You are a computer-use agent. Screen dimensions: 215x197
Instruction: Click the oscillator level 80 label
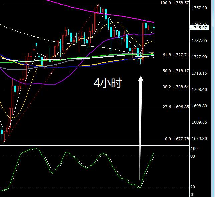pos(193,156)
